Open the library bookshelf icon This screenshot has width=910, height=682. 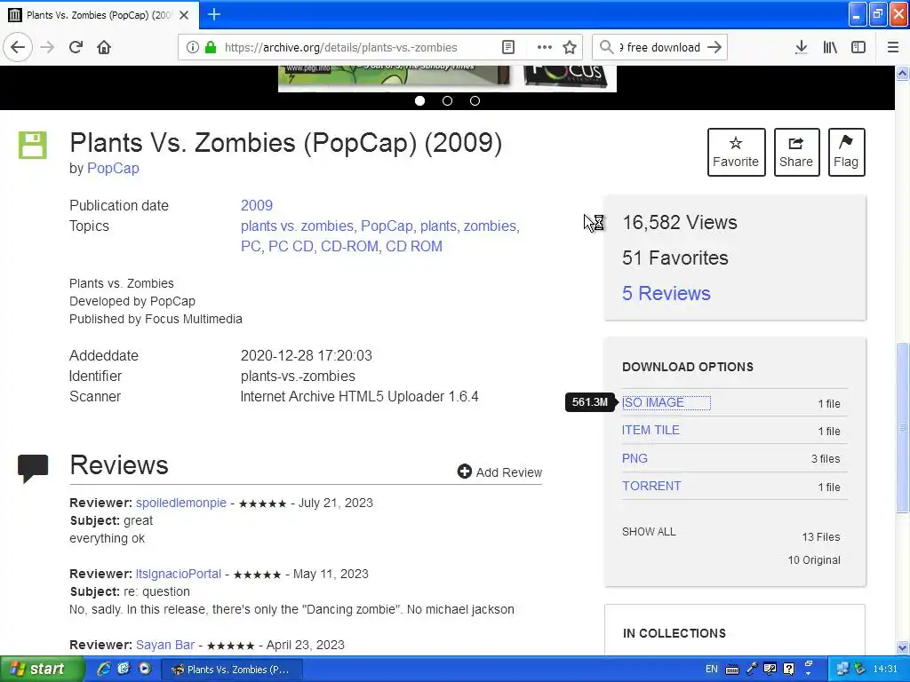830,47
